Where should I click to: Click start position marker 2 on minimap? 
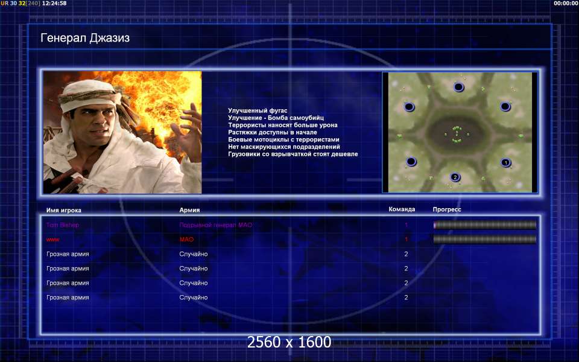455,177
